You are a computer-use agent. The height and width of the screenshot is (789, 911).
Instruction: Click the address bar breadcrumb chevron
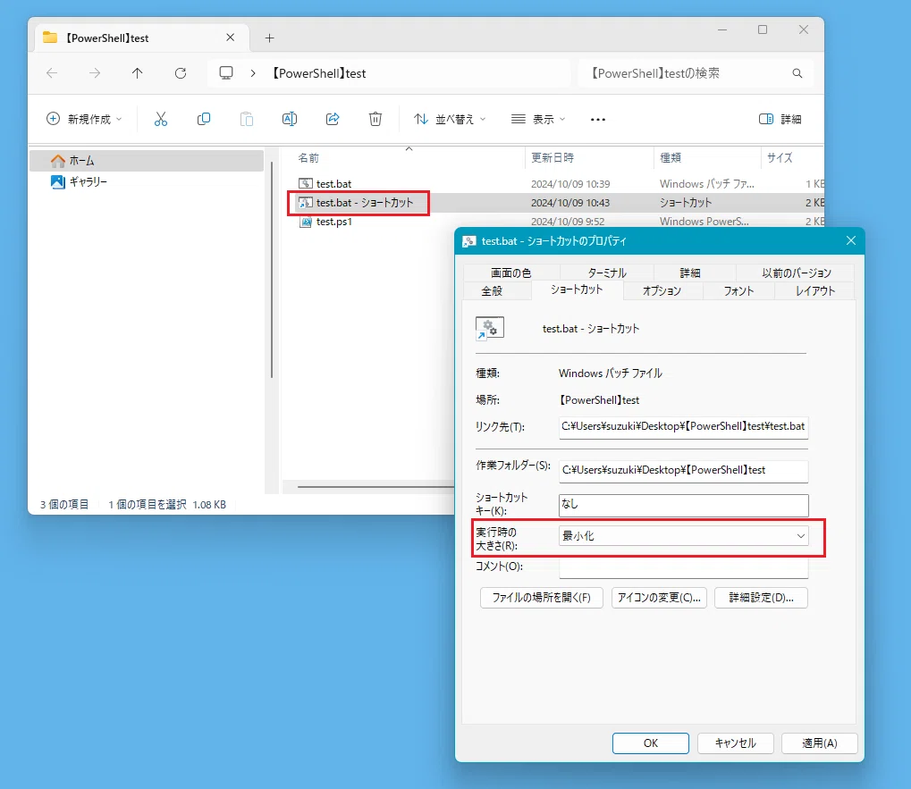[253, 73]
